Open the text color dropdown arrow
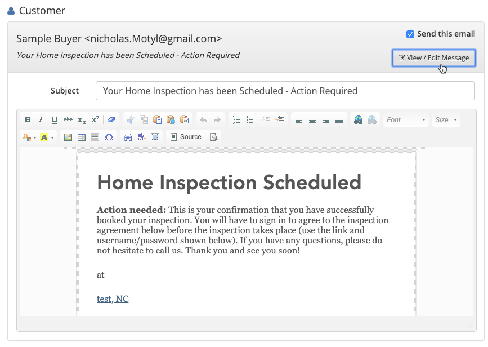 35,137
